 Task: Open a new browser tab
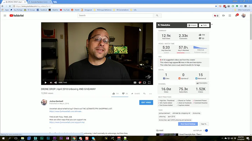point(55,2)
